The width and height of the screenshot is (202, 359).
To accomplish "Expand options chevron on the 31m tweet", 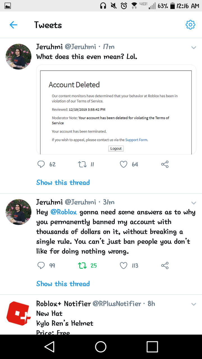I will (x=194, y=203).
